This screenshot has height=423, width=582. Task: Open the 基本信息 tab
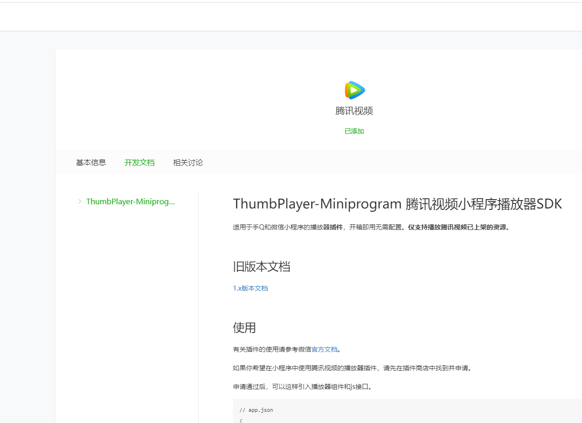91,162
